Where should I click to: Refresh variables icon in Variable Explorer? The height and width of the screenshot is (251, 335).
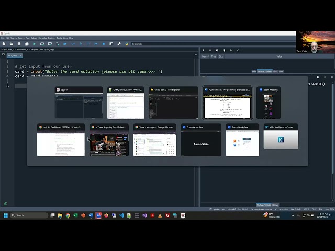pos(238,50)
